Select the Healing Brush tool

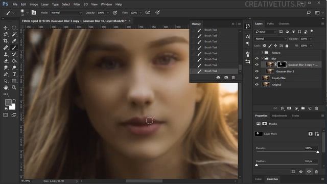coord(6,48)
